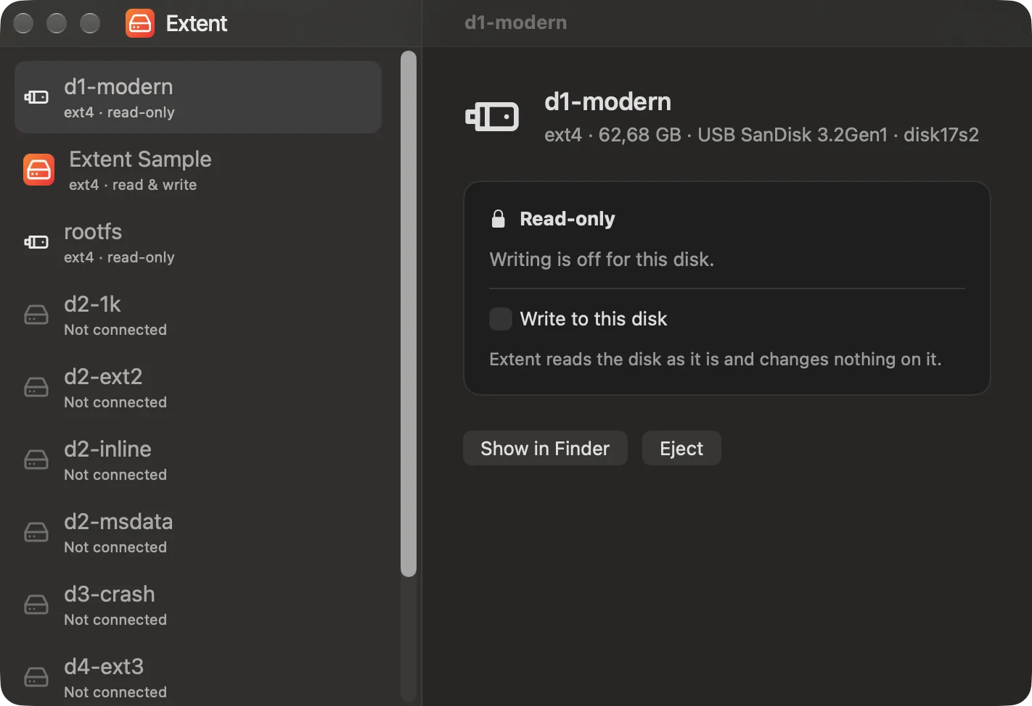
Task: Click the USB drive icon beside rootfs
Action: [36, 242]
